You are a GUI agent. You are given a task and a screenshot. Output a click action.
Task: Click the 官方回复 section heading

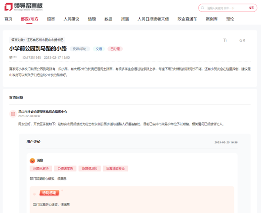tap(16, 97)
